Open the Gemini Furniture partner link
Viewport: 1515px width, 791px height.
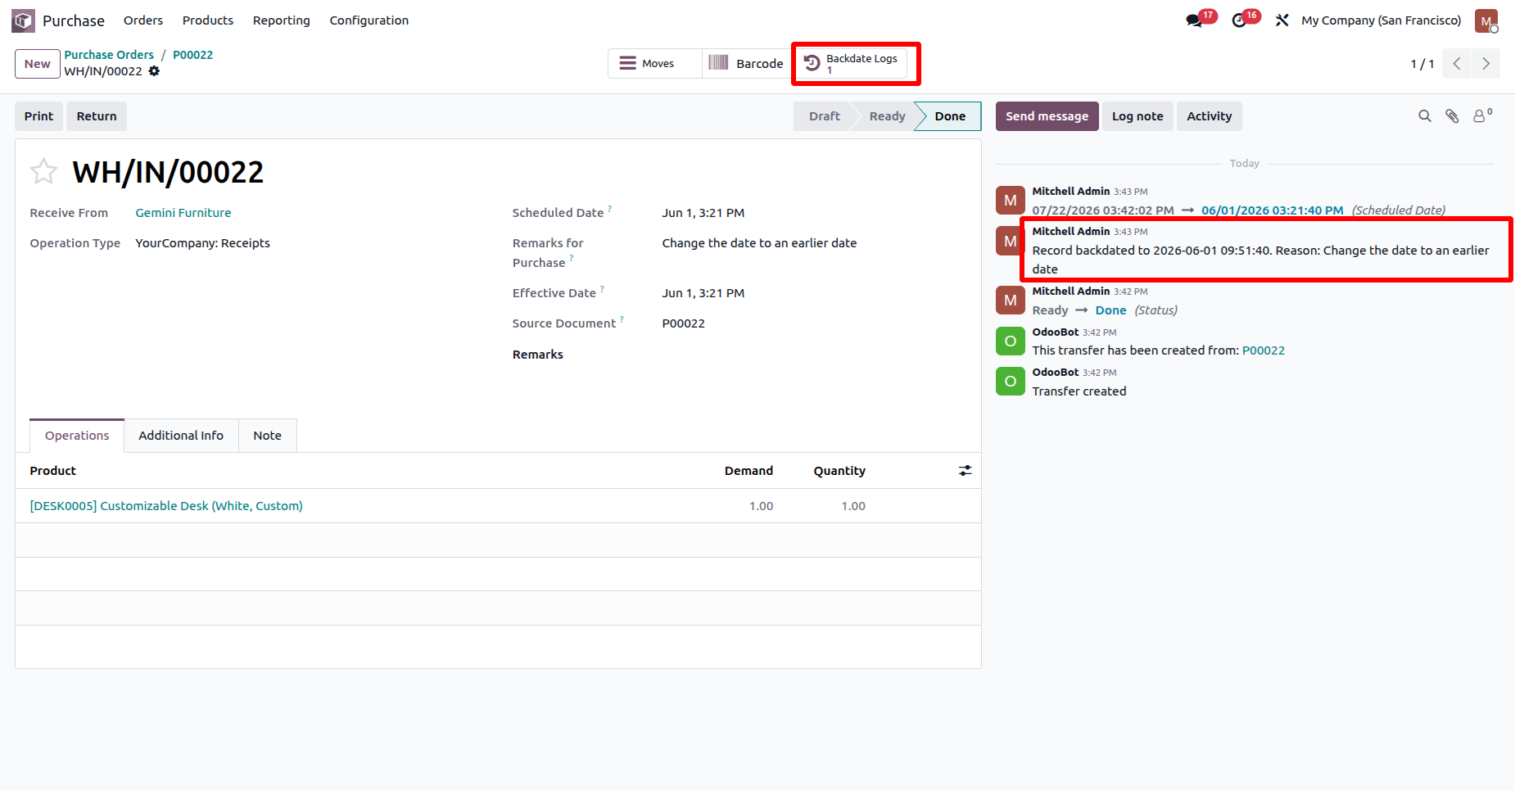[183, 213]
